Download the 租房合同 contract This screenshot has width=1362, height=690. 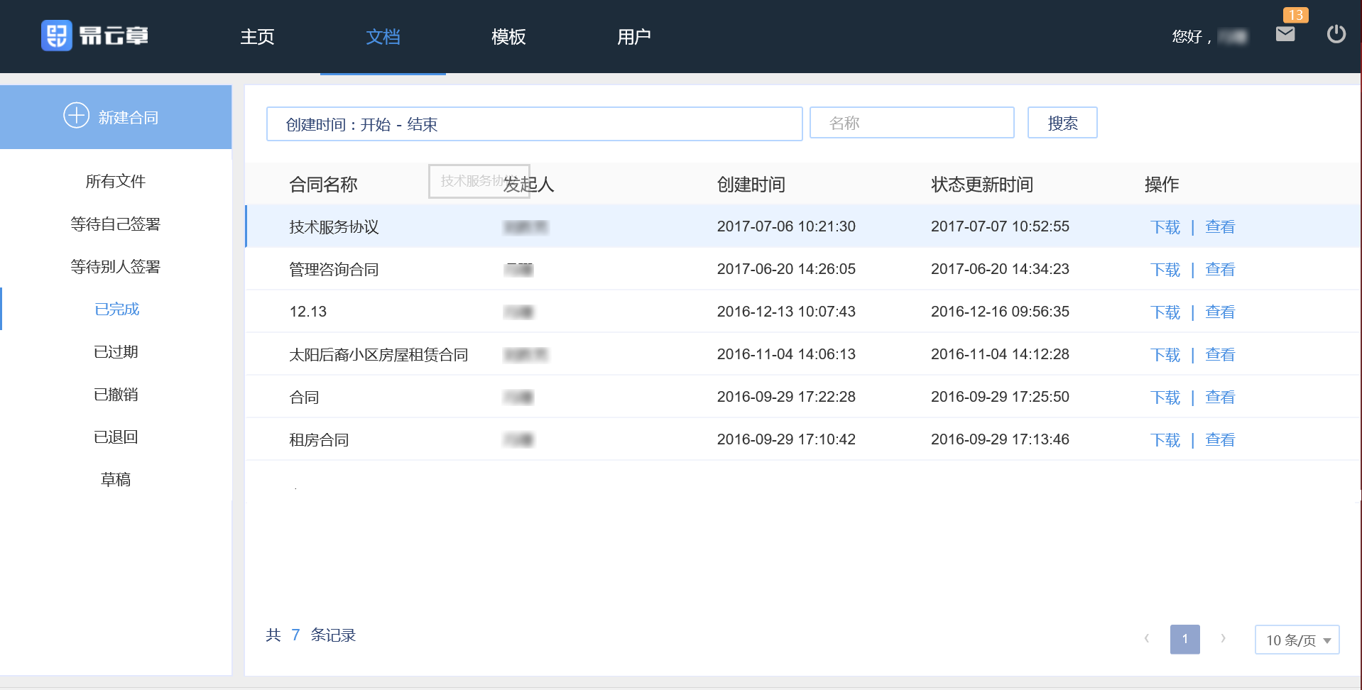[x=1165, y=440]
